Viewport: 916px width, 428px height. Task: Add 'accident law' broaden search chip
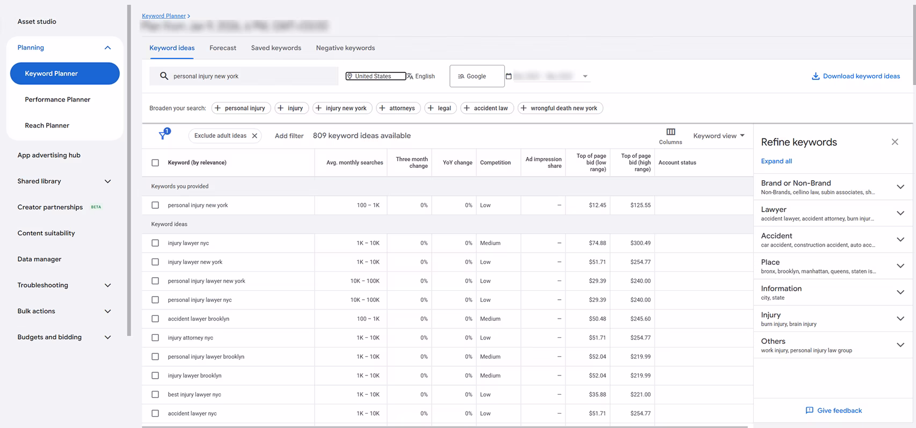487,108
